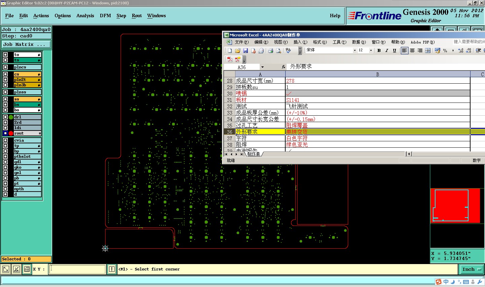Select layer name bo in layer list
Screen dimensions: 485x287
pyautogui.click(x=27, y=110)
